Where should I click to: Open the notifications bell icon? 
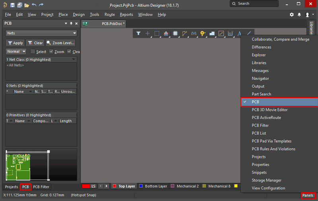click(x=299, y=15)
